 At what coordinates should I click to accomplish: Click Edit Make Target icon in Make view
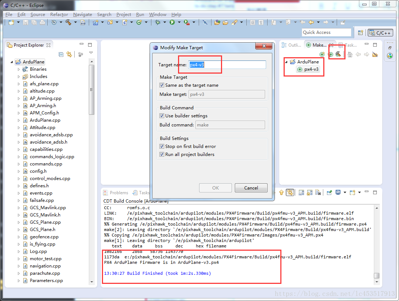pos(331,54)
